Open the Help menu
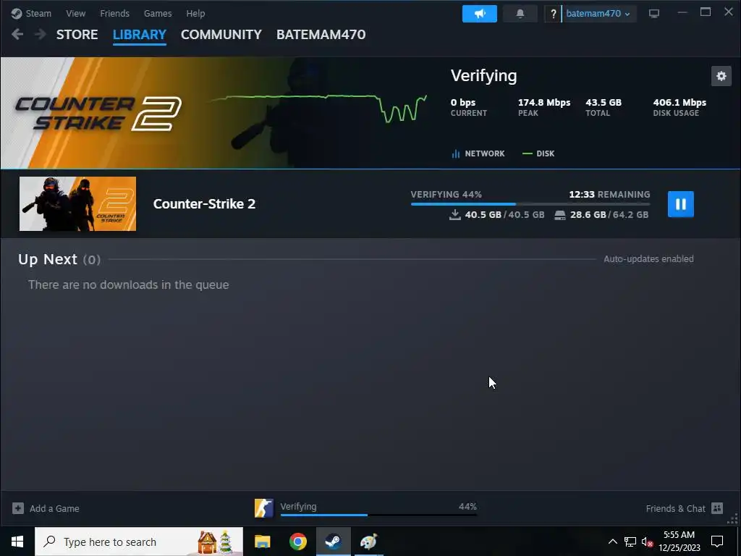The width and height of the screenshot is (741, 556). [x=195, y=13]
